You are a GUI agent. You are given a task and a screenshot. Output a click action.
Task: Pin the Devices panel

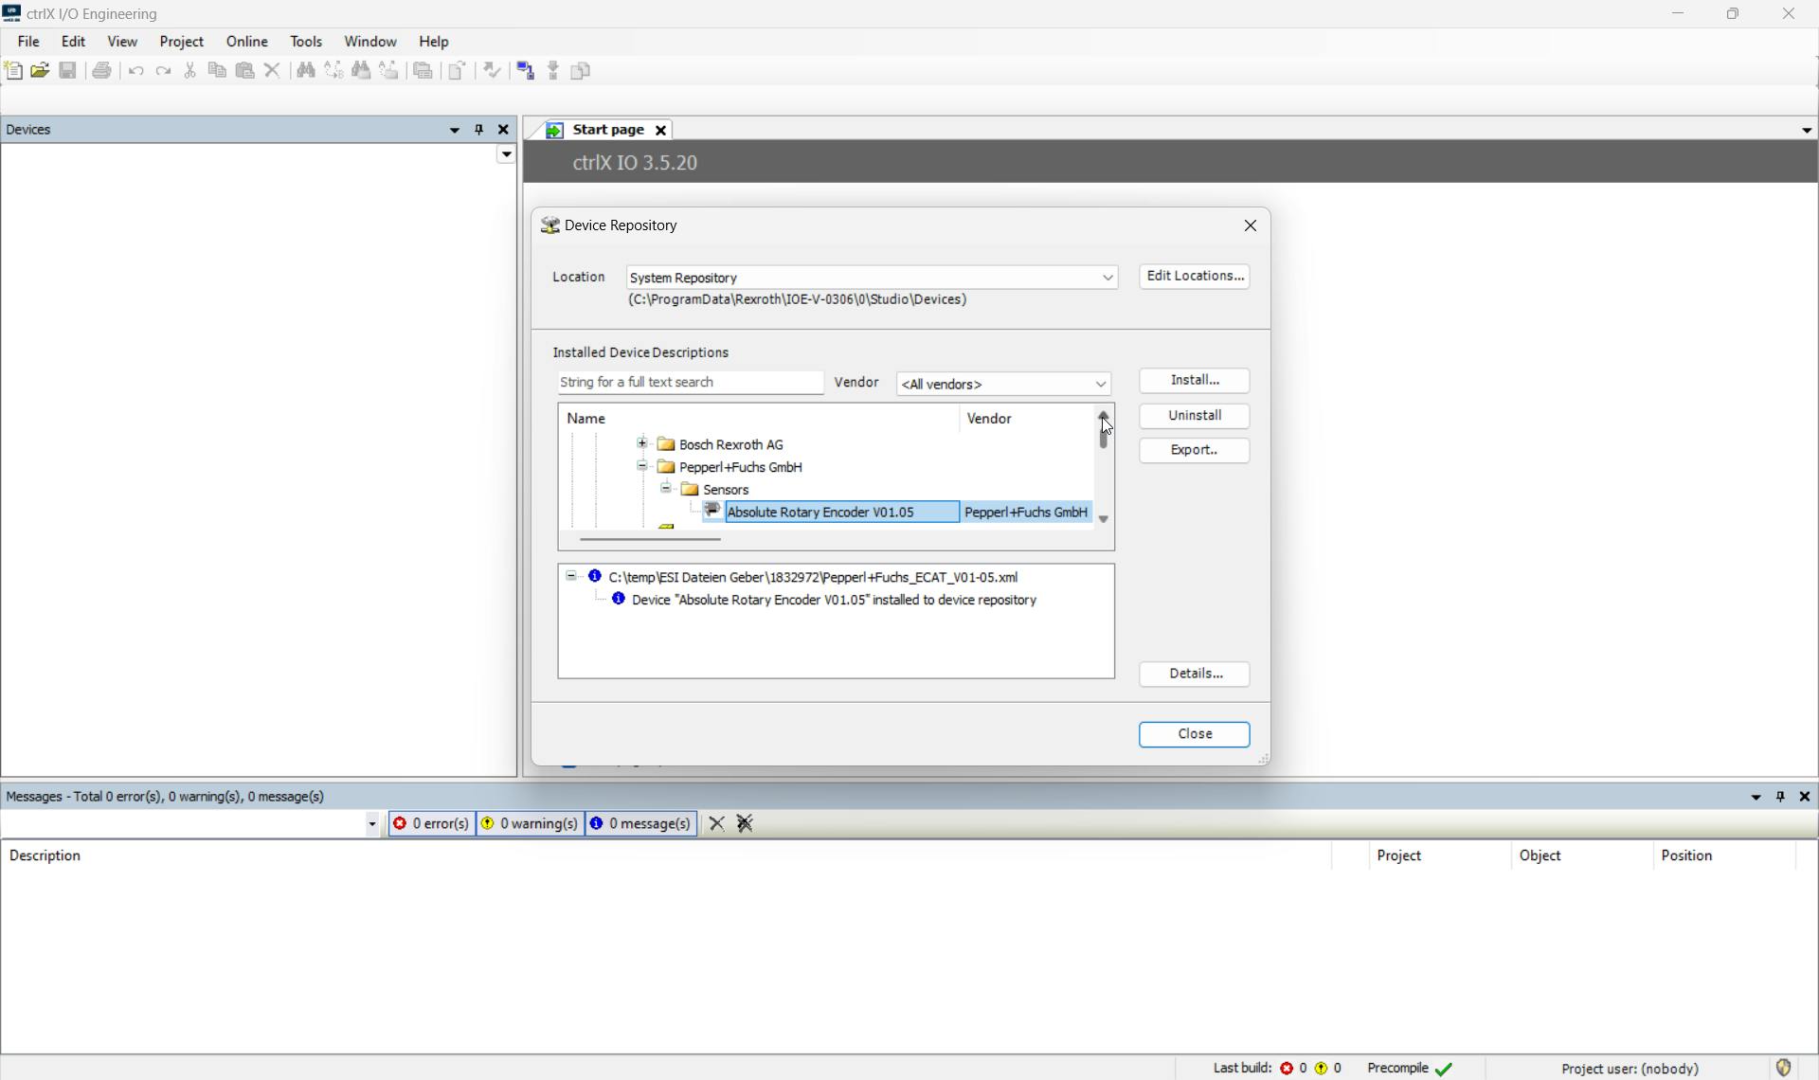coord(478,130)
